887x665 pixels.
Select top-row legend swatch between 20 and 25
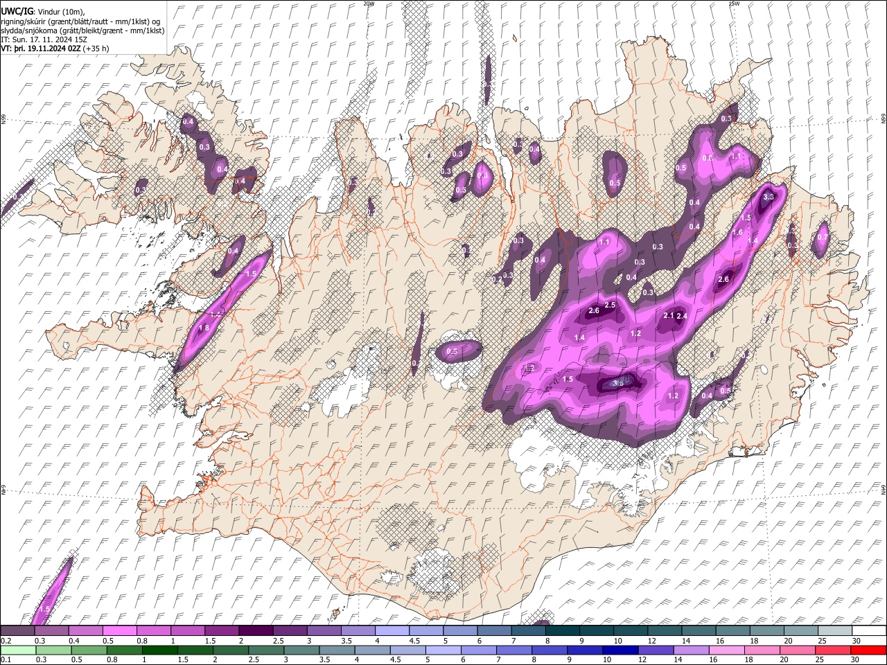click(800, 630)
